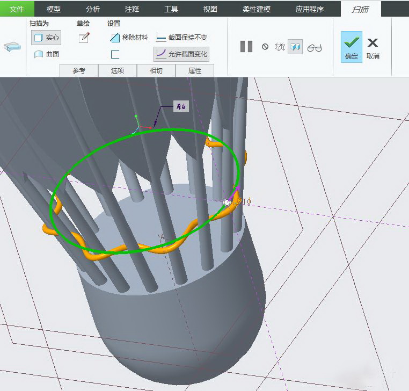Toggle 曲面 surface sweep option
Image resolution: width=409 pixels, height=391 pixels.
[46, 54]
